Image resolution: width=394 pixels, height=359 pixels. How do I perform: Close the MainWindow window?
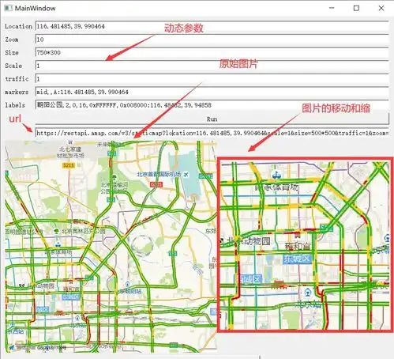pos(381,8)
